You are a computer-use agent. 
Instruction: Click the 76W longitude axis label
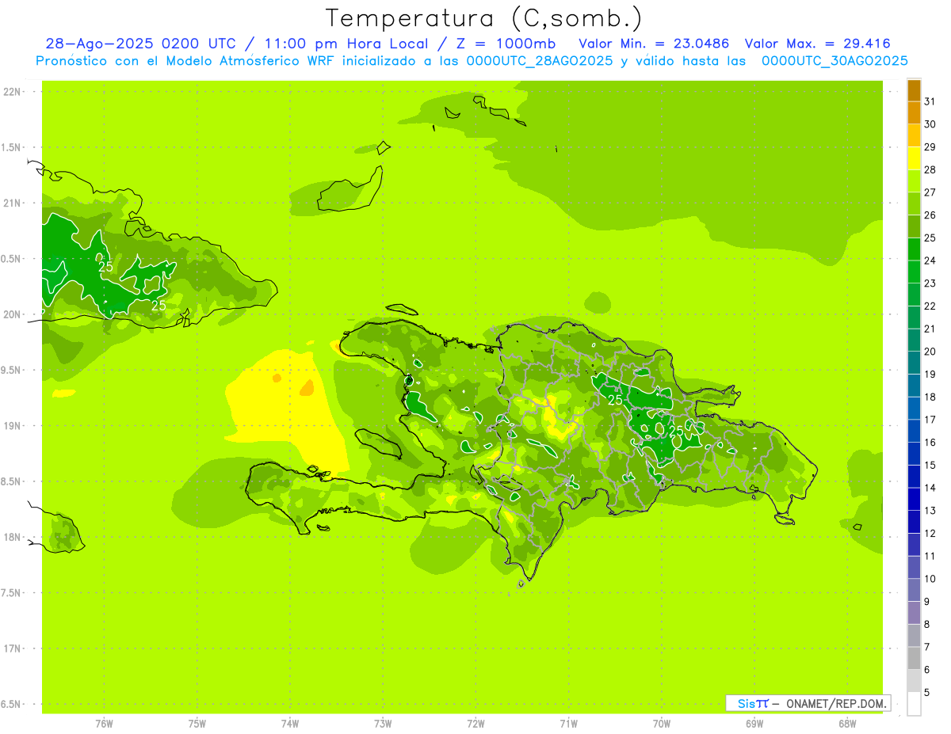104,723
